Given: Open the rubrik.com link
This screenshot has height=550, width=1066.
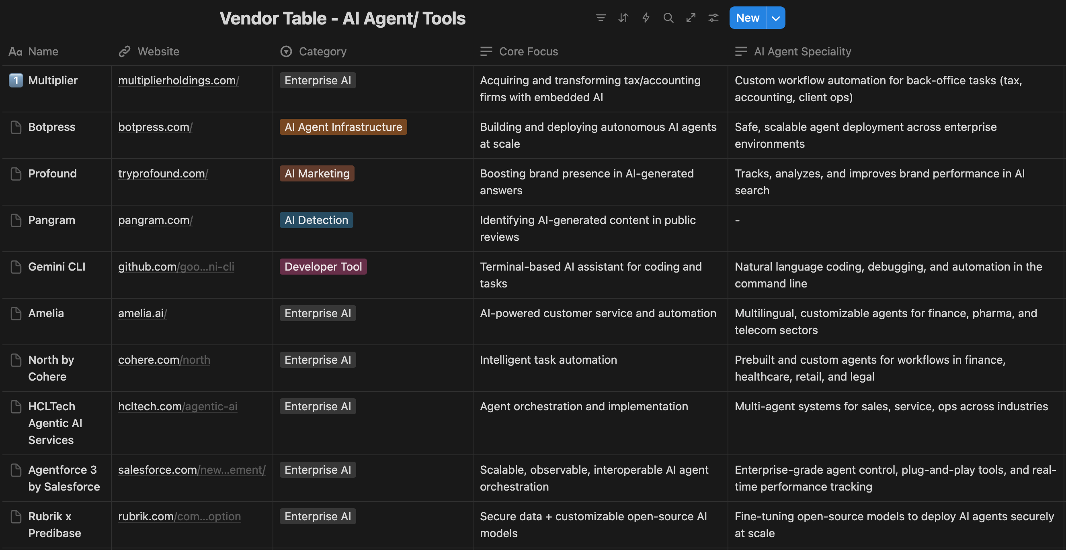Looking at the screenshot, I should 179,516.
